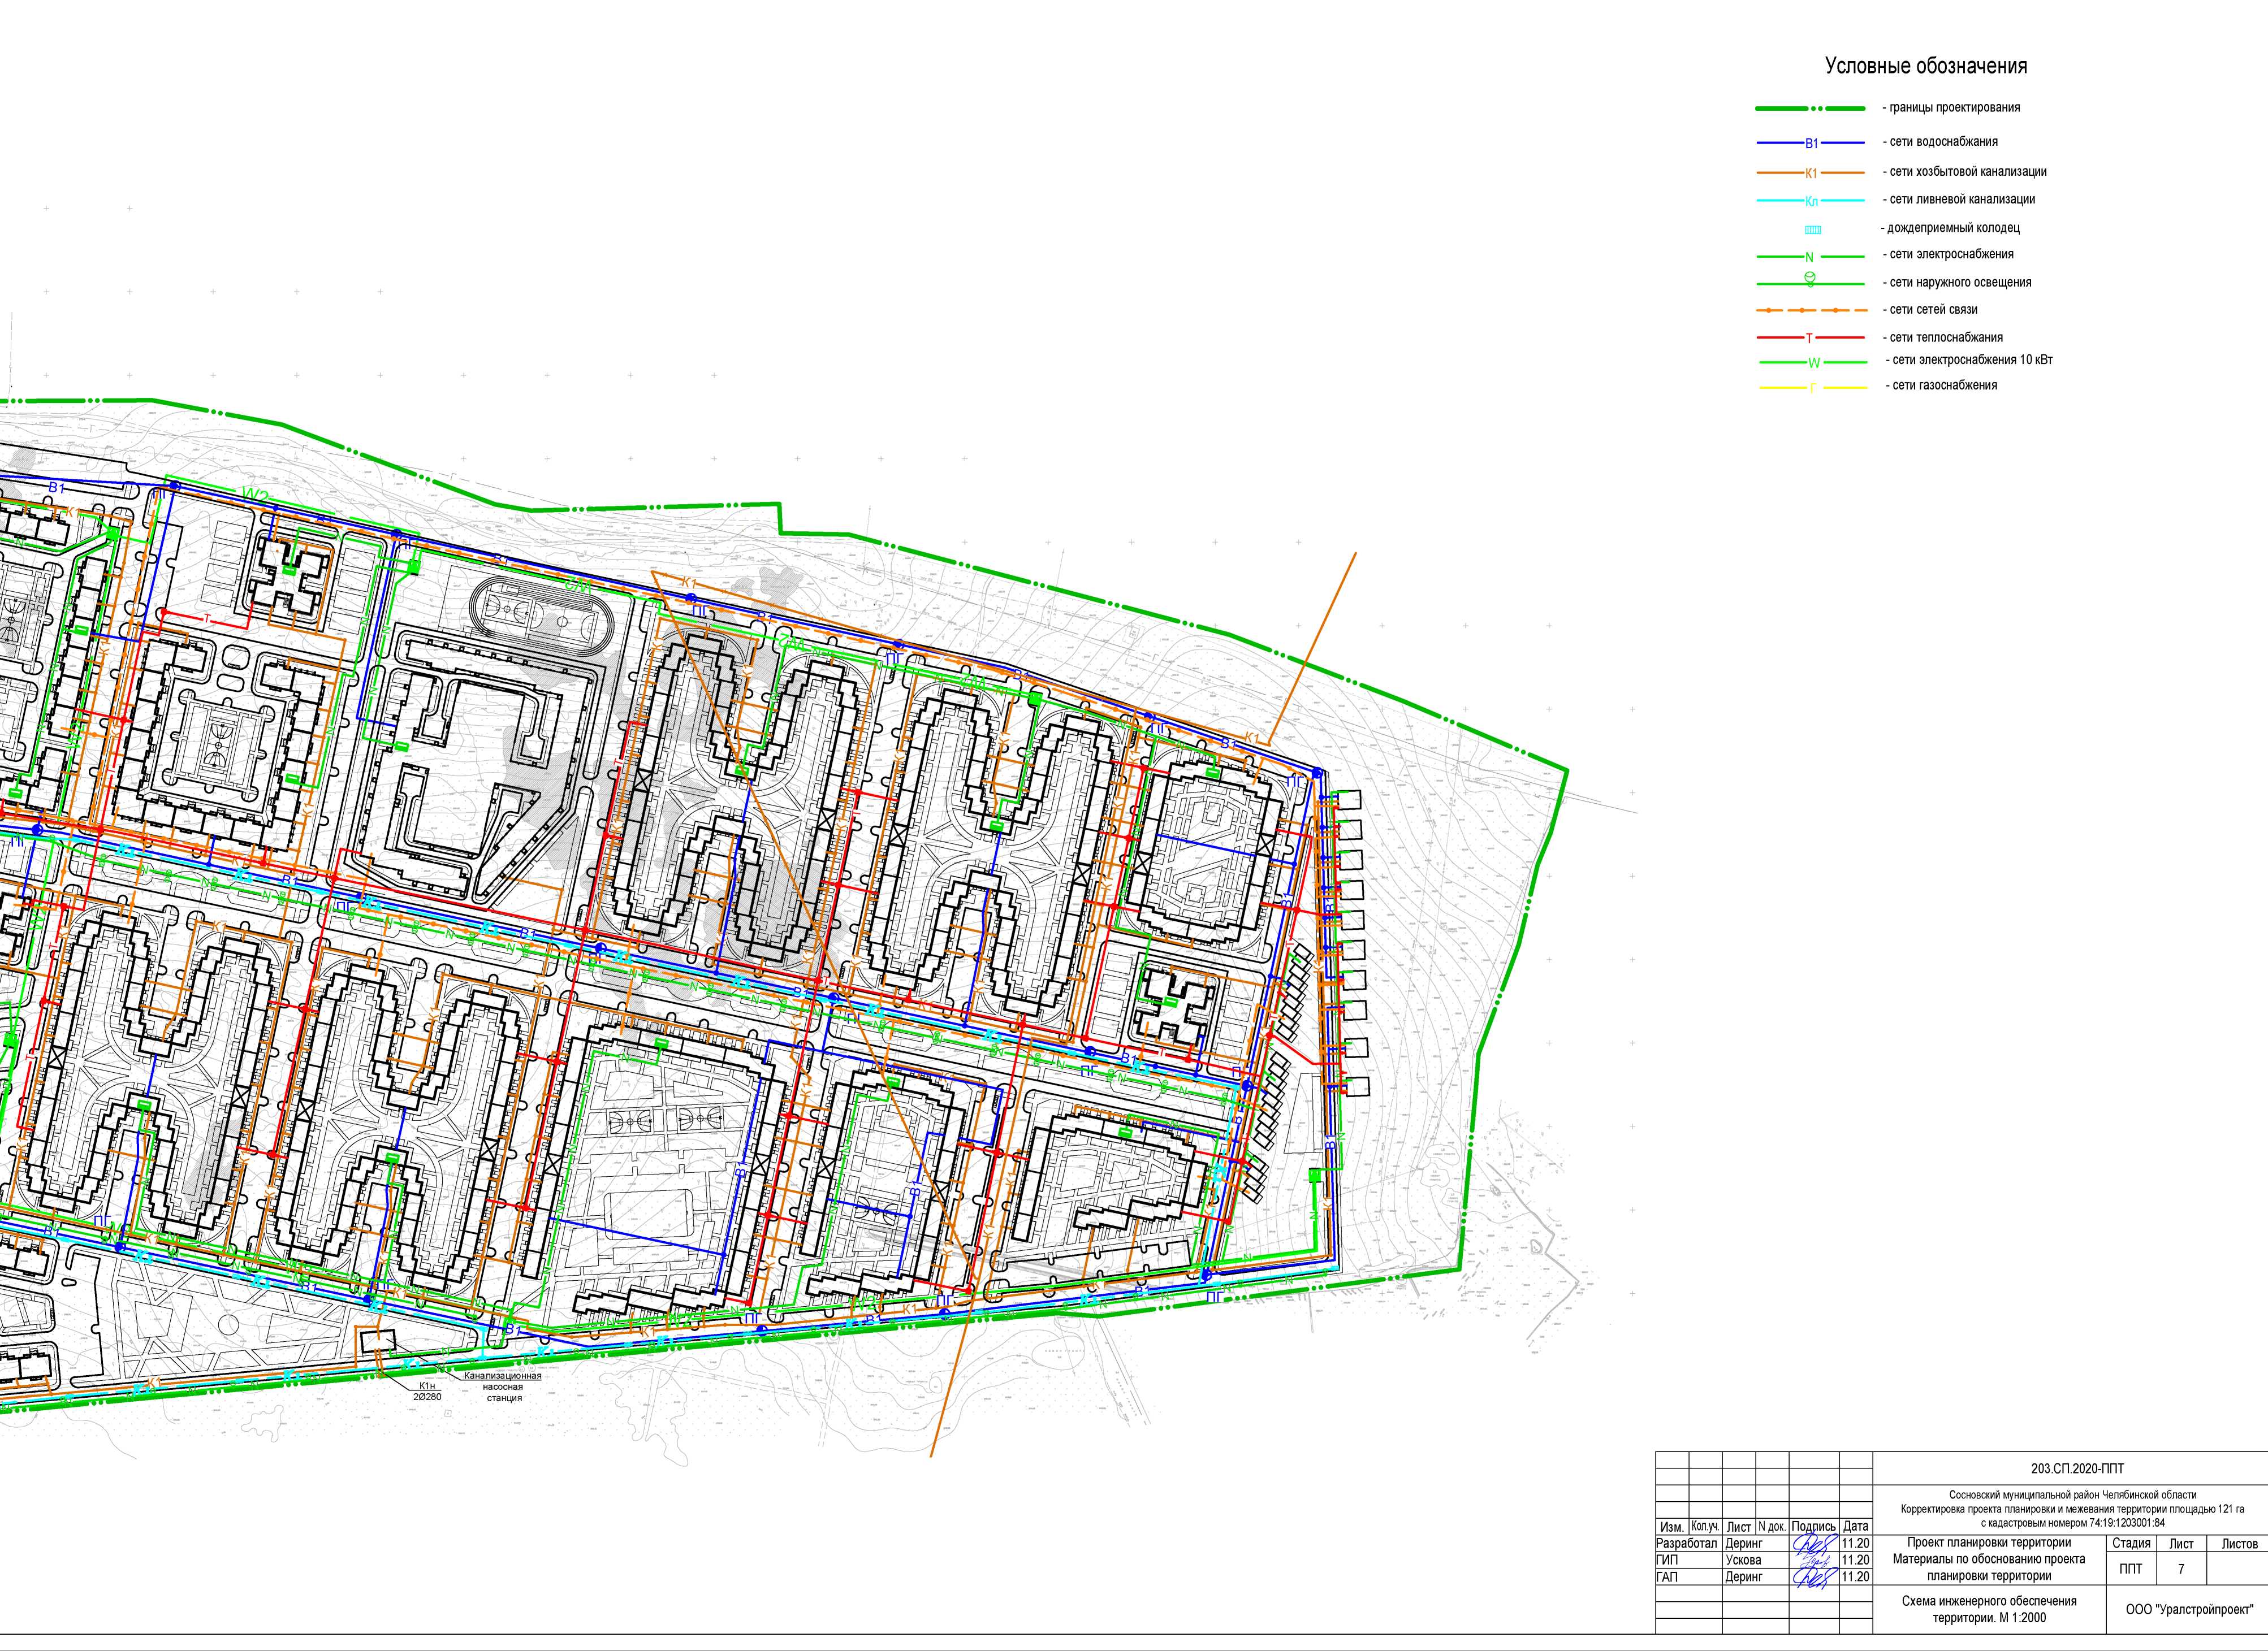Click the 'Стадия' column header

[2130, 1543]
